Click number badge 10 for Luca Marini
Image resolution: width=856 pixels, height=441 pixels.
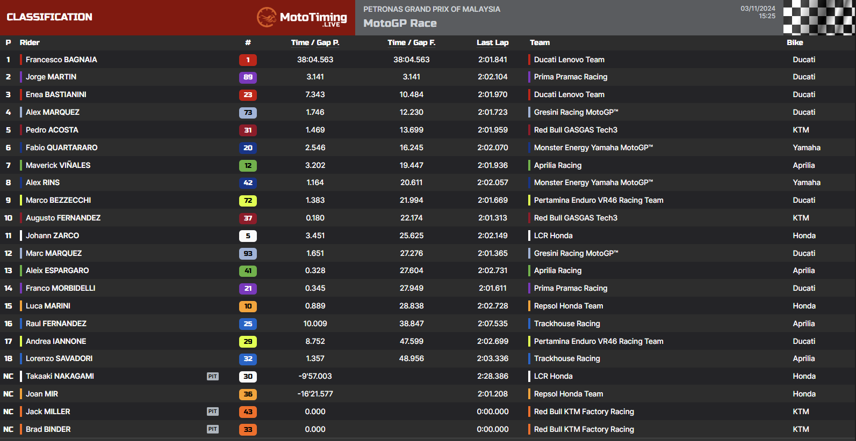tap(248, 306)
